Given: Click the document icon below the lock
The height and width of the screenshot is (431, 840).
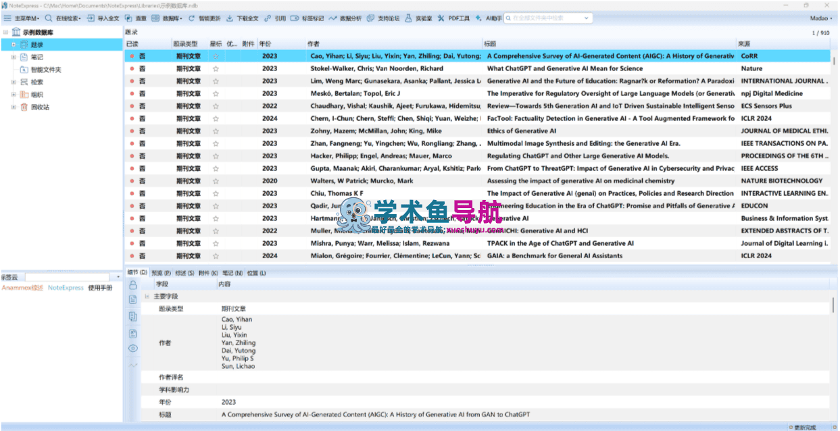Looking at the screenshot, I should 132,300.
